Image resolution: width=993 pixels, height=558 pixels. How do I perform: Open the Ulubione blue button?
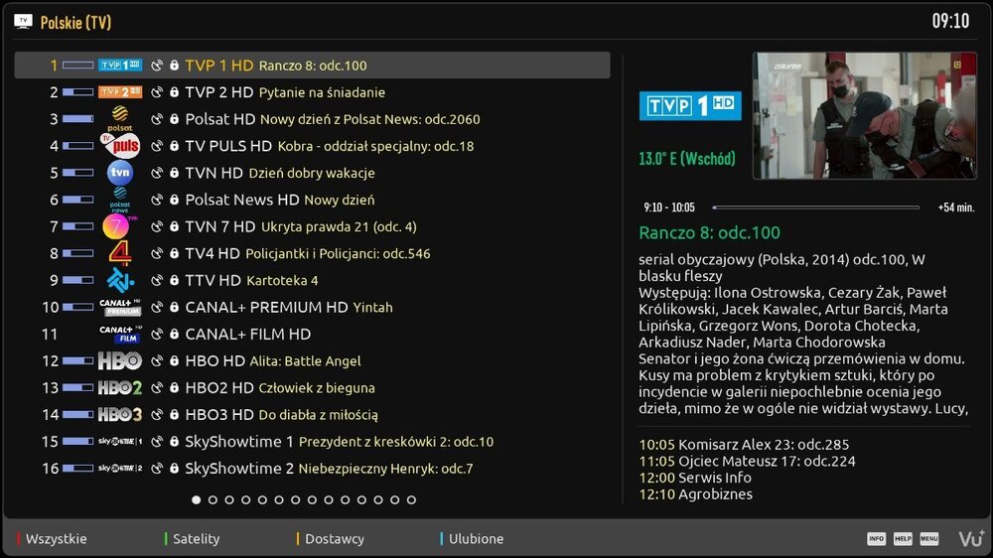pyautogui.click(x=472, y=538)
